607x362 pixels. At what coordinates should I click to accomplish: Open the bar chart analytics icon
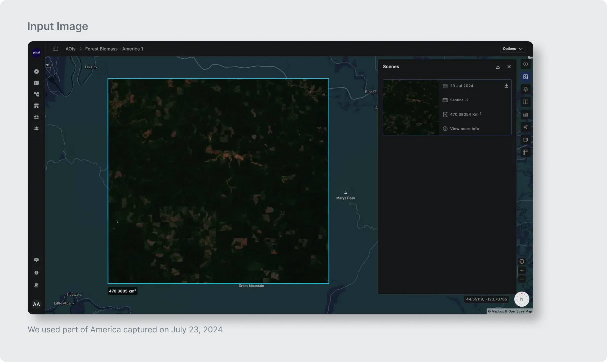pyautogui.click(x=525, y=115)
